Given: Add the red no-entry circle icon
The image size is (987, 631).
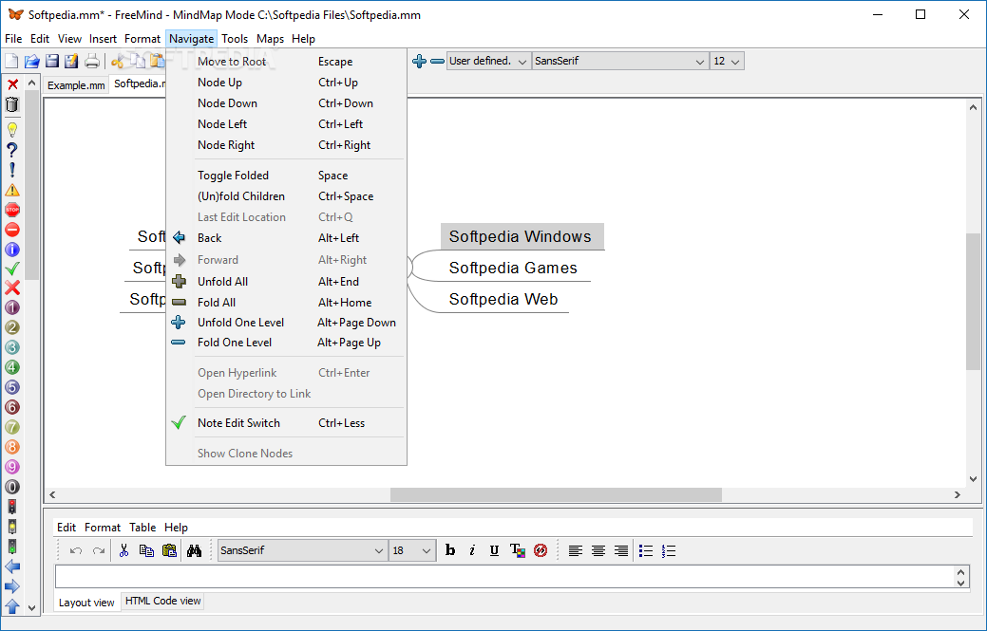Looking at the screenshot, I should pos(12,230).
